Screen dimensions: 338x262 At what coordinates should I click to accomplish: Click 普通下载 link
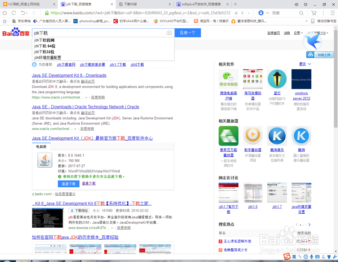[x=89, y=184]
